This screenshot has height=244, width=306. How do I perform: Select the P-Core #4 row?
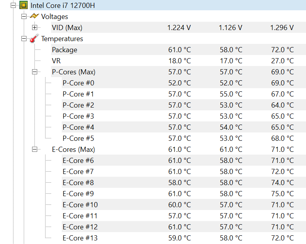184,127
